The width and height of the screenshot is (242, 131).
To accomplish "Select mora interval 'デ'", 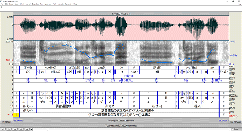I will [x=121, y=102].
